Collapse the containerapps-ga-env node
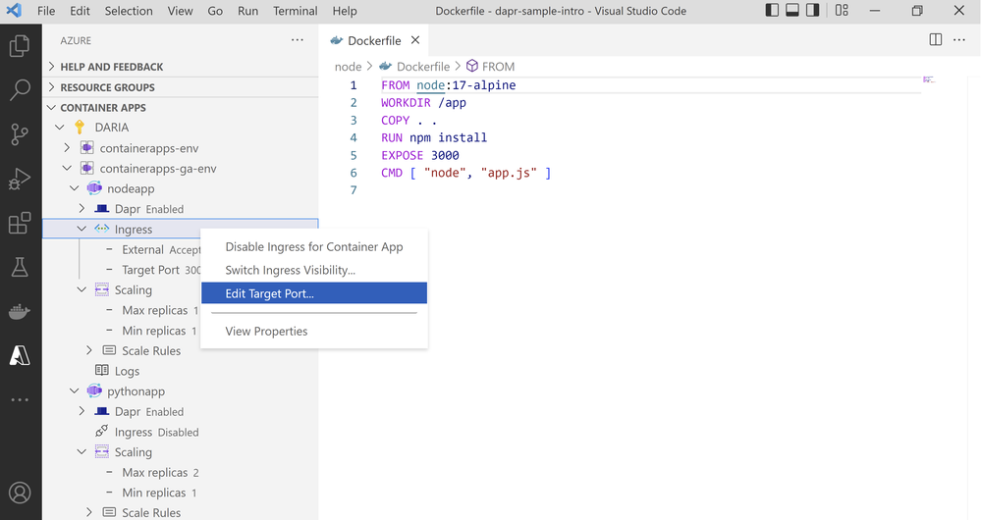The image size is (981, 520). pyautogui.click(x=67, y=168)
